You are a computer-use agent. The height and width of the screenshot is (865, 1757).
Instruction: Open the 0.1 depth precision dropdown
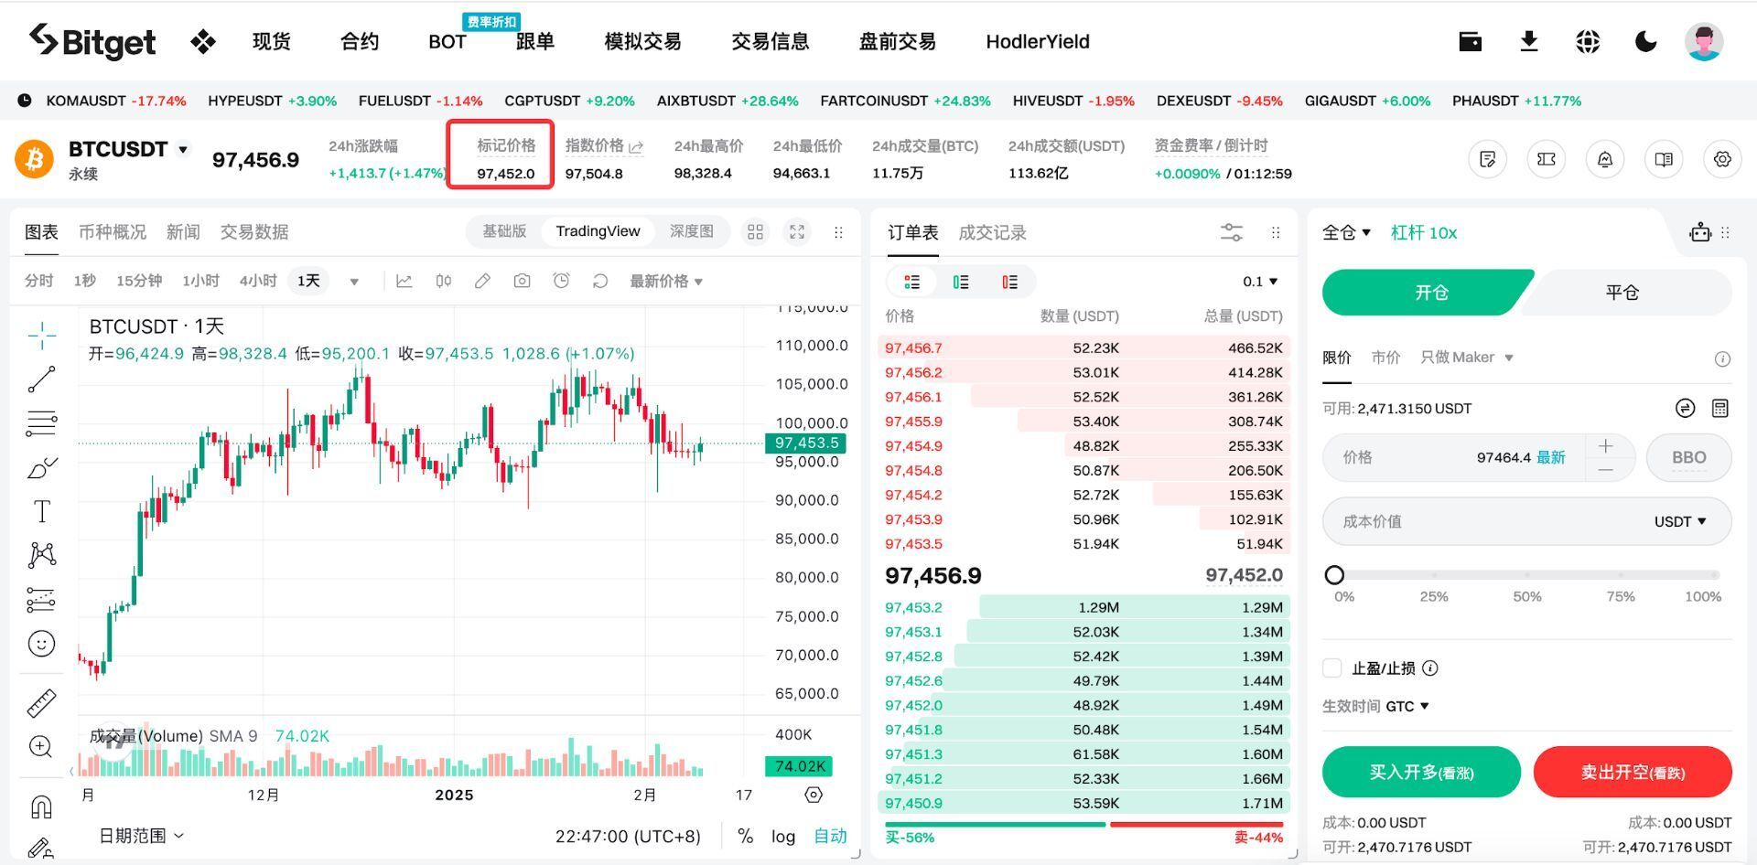[1260, 282]
